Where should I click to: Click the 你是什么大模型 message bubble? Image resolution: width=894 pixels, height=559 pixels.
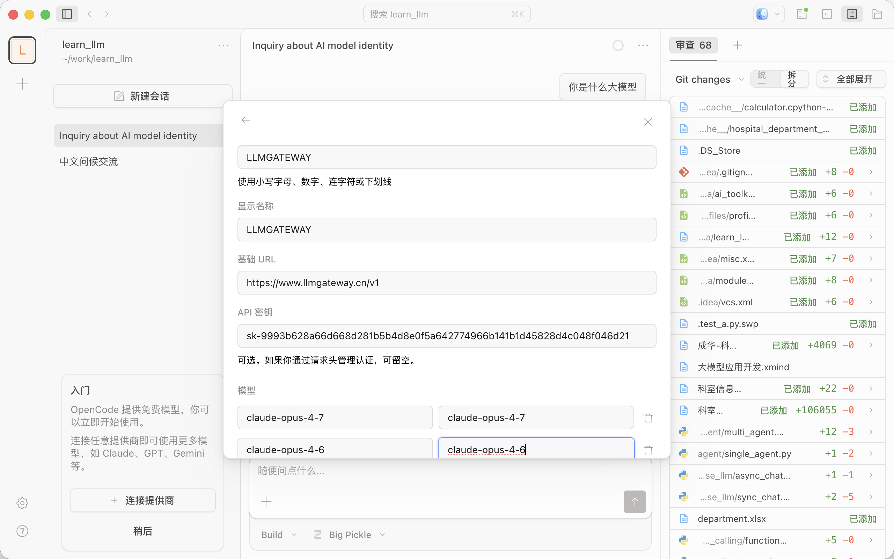coord(602,87)
